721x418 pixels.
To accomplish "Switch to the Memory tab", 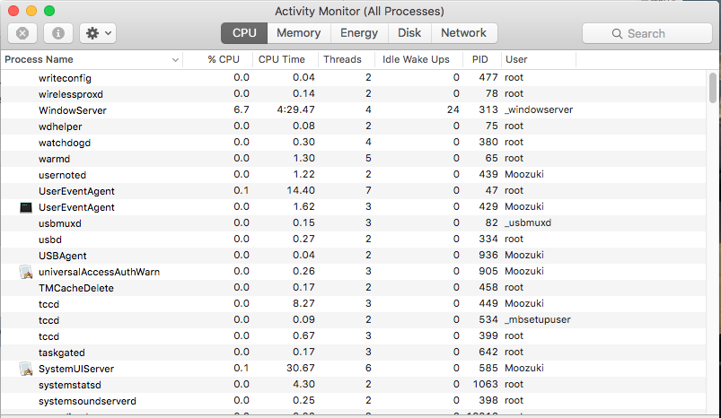I will pyautogui.click(x=298, y=33).
